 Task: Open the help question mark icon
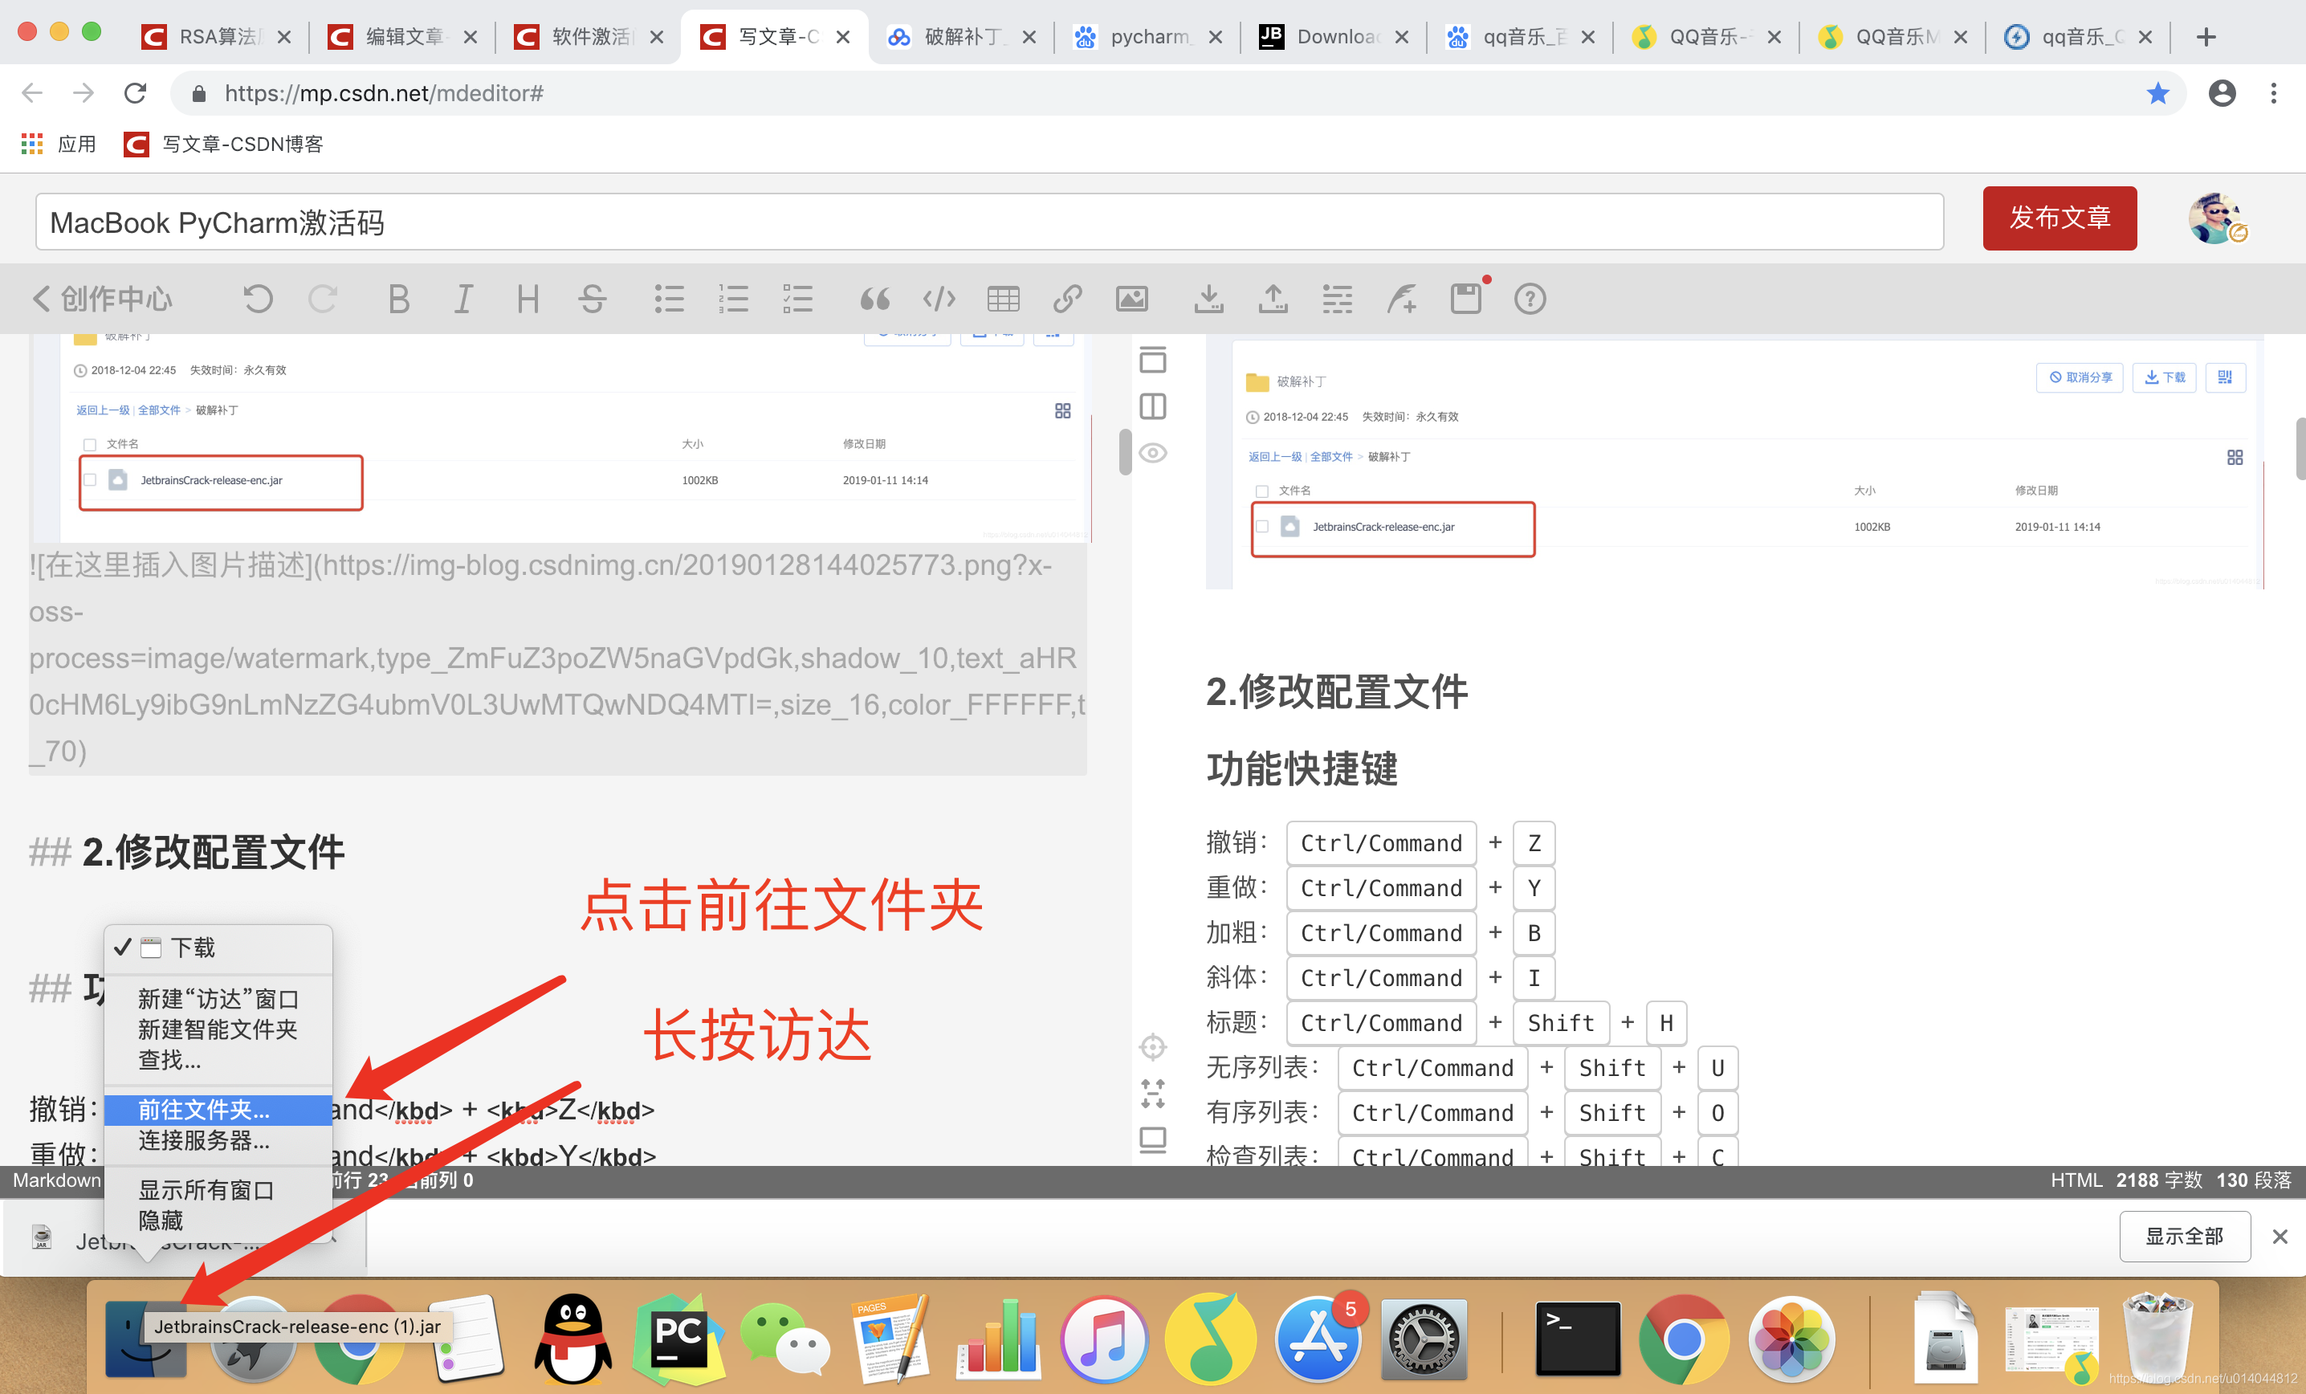pyautogui.click(x=1530, y=300)
